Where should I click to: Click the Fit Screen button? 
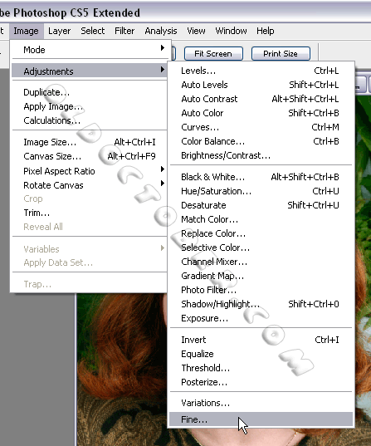213,54
